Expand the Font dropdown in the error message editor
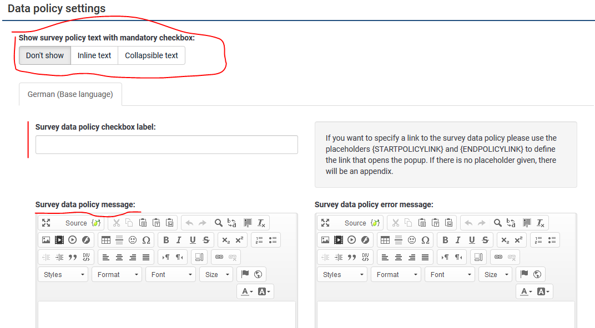The width and height of the screenshot is (595, 328). (450, 274)
